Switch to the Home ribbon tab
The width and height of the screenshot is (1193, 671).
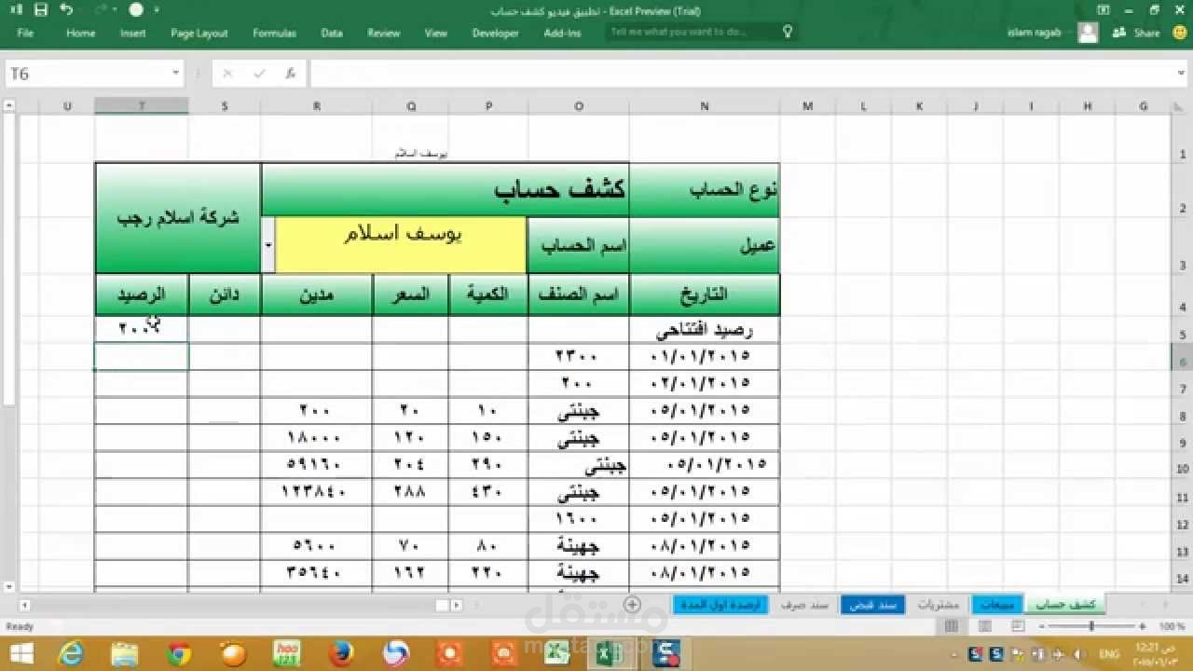click(81, 33)
